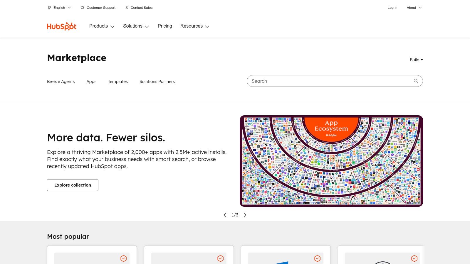Open the Pricing page

pyautogui.click(x=165, y=26)
